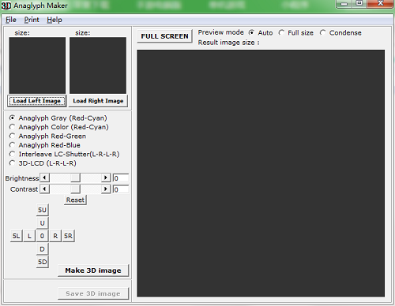Image resolution: width=395 pixels, height=306 pixels.
Task: Click Contrast scrollbar left arrow
Action: tap(44, 189)
